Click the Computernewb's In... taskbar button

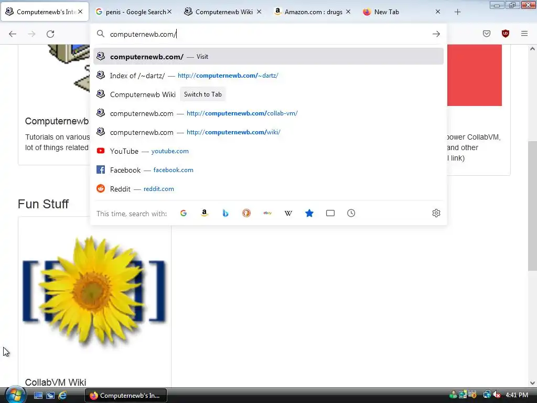tap(126, 396)
